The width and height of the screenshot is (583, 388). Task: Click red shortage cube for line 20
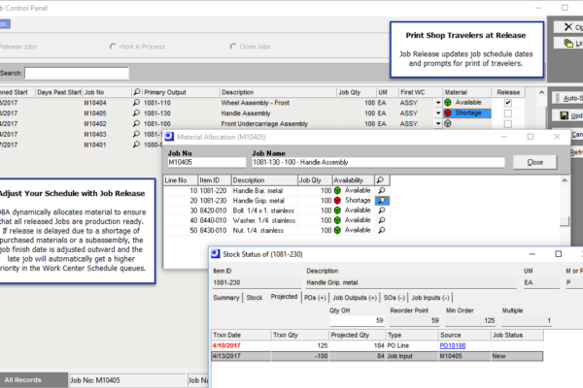pos(337,201)
